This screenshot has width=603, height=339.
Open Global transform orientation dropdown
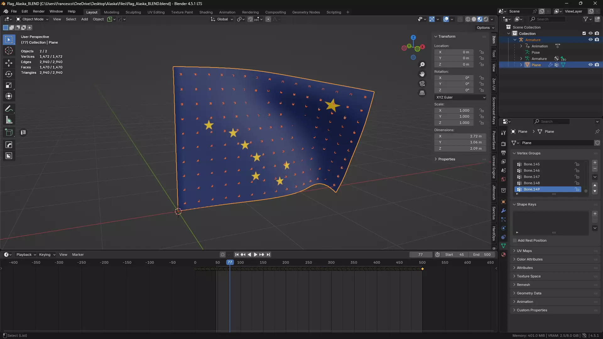[222, 19]
